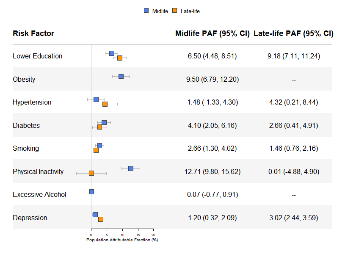
Task: Select the Smoking midlife blue marker
Action: point(99,146)
